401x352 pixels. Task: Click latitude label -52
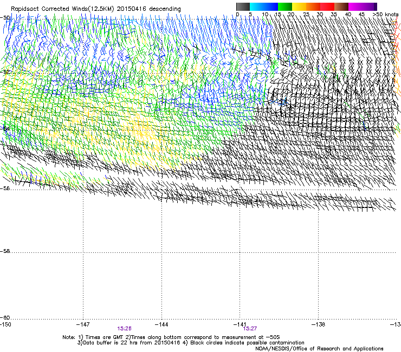point(5,72)
